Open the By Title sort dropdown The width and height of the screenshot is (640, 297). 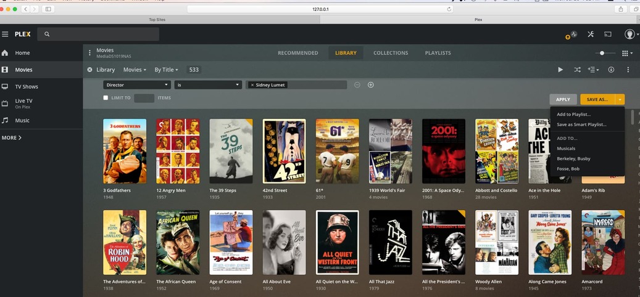tap(166, 70)
